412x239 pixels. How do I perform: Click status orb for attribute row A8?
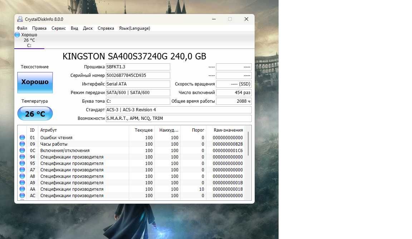click(22, 176)
